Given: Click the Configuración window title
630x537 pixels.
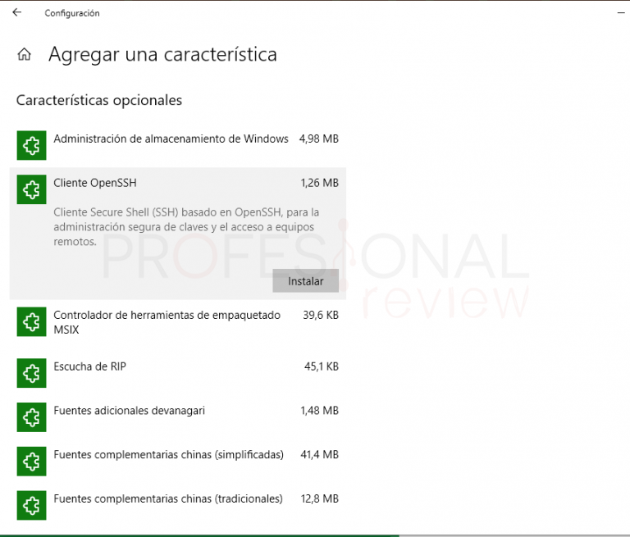Looking at the screenshot, I should point(72,13).
